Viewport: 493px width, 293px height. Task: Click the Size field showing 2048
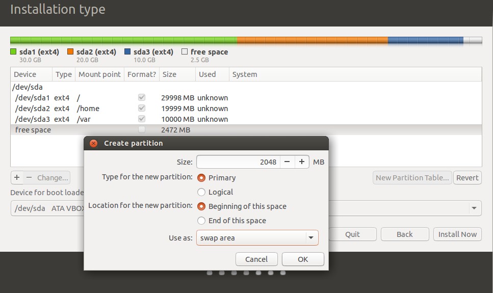[x=238, y=162]
